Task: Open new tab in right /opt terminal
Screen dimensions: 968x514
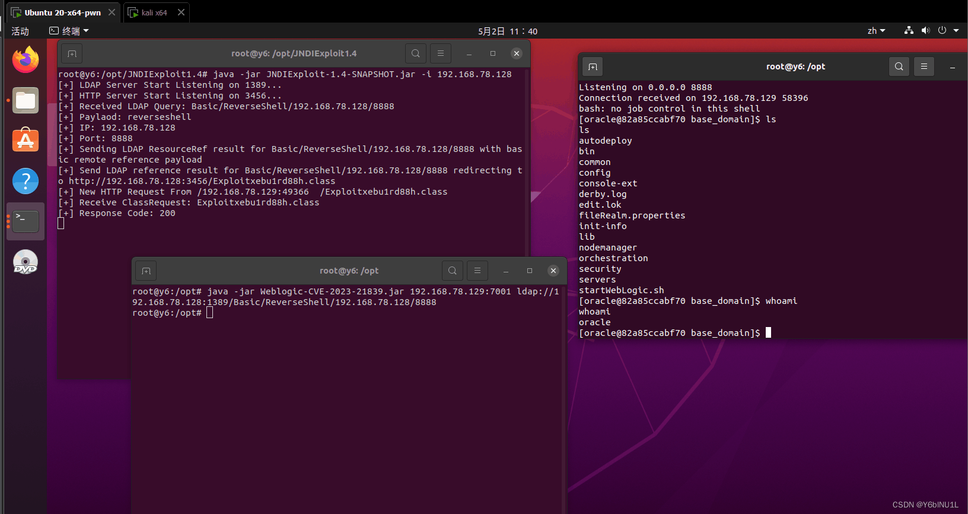Action: tap(593, 66)
